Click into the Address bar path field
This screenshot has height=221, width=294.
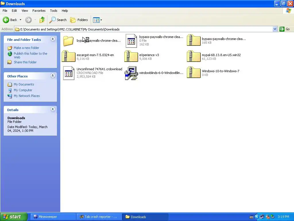click(144, 29)
